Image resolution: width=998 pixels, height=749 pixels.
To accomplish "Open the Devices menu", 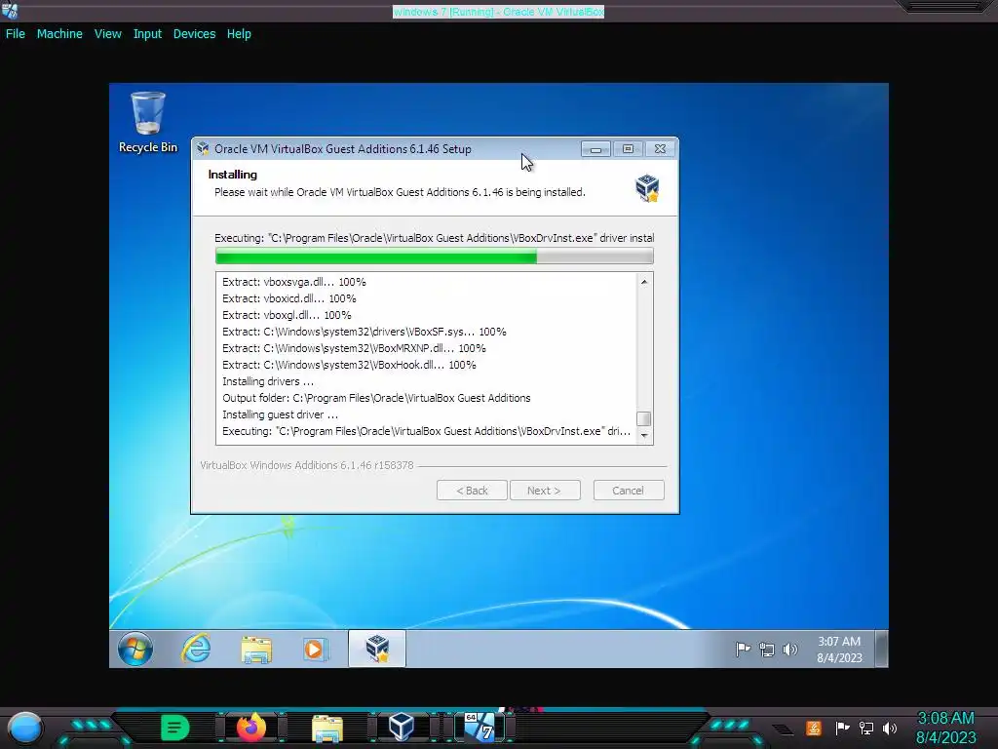I will pos(194,34).
